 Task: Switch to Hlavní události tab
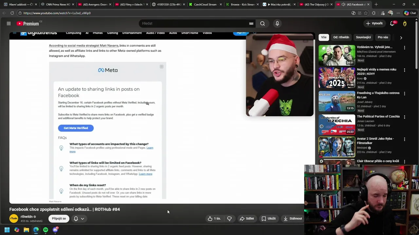(20, 5)
